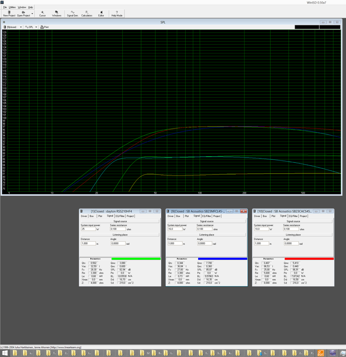Image resolution: width=346 pixels, height=357 pixels.
Task: Click the Qts value 0,502 in the dayton window
Action: pos(94,263)
